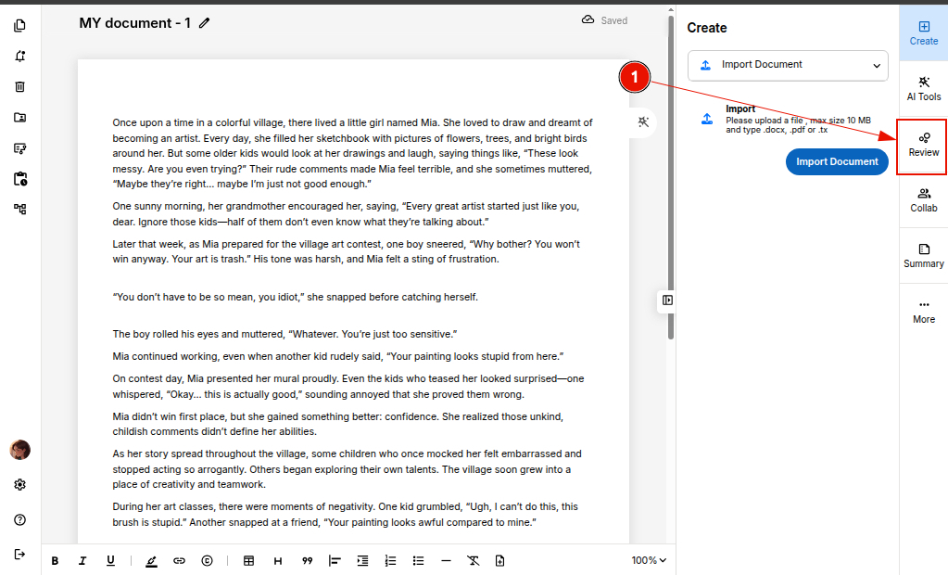Image resolution: width=948 pixels, height=575 pixels.
Task: Click the AI magic wand beside the document
Action: click(x=645, y=122)
